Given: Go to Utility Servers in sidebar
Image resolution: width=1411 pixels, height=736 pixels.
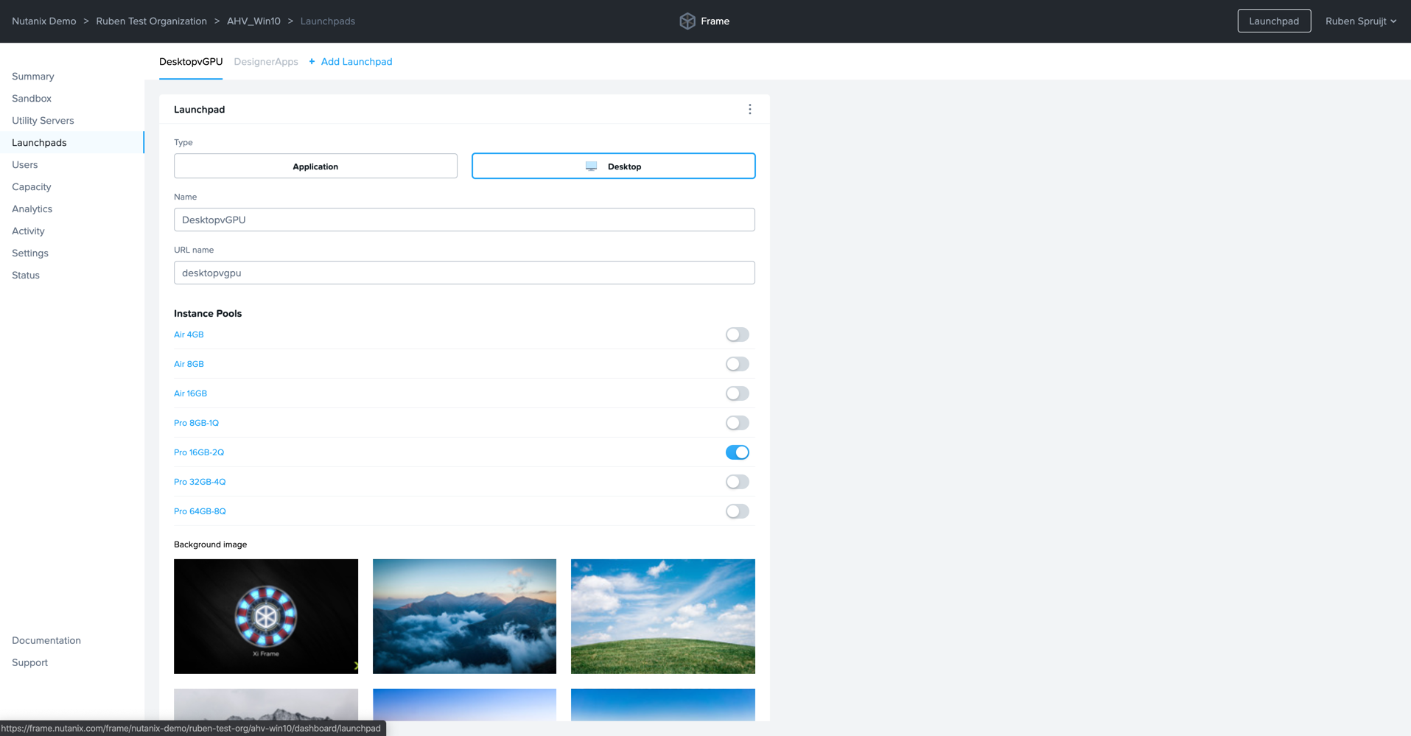Looking at the screenshot, I should [x=43, y=121].
